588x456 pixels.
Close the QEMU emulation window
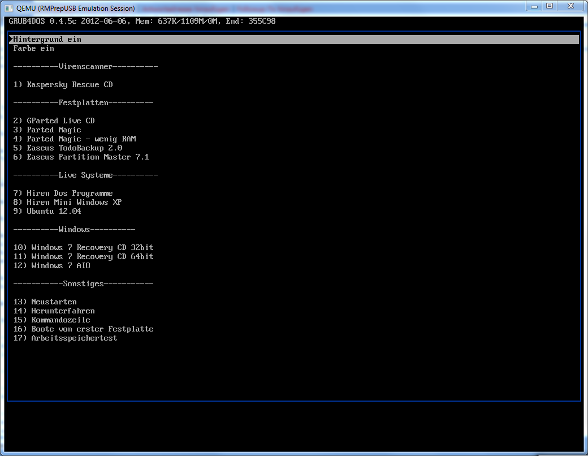[570, 6]
